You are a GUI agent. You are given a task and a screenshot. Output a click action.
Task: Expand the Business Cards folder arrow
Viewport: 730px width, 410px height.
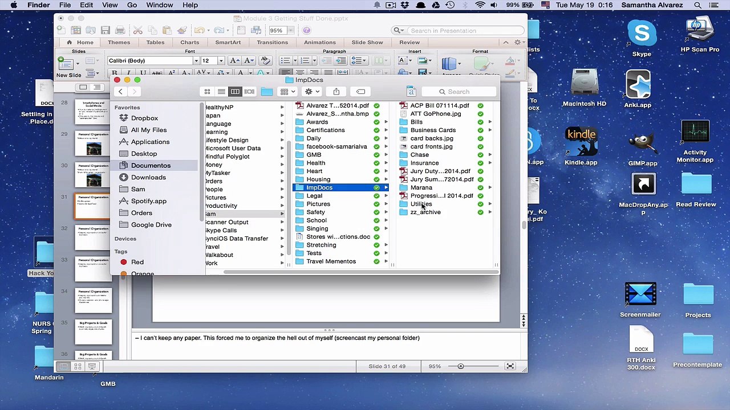490,130
